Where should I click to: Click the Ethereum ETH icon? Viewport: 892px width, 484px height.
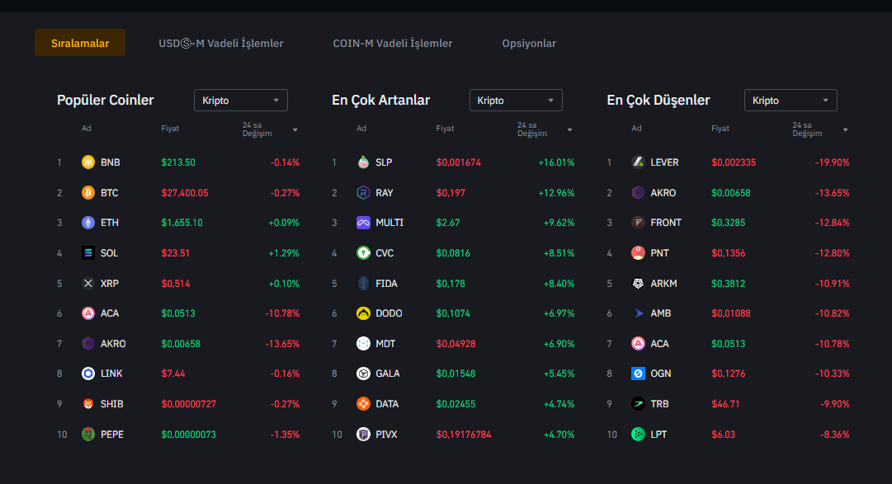point(88,223)
